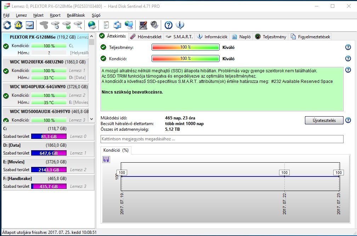Click the help icon beside Teljesítmény bar

[x=348, y=47]
